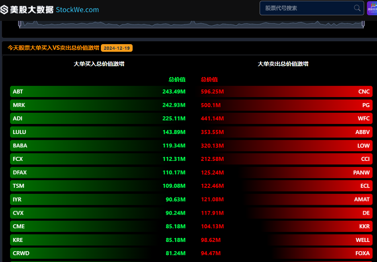Viewport: 377px width, 262px height.
Task: Open the AMAT sell row
Action: 286,199
